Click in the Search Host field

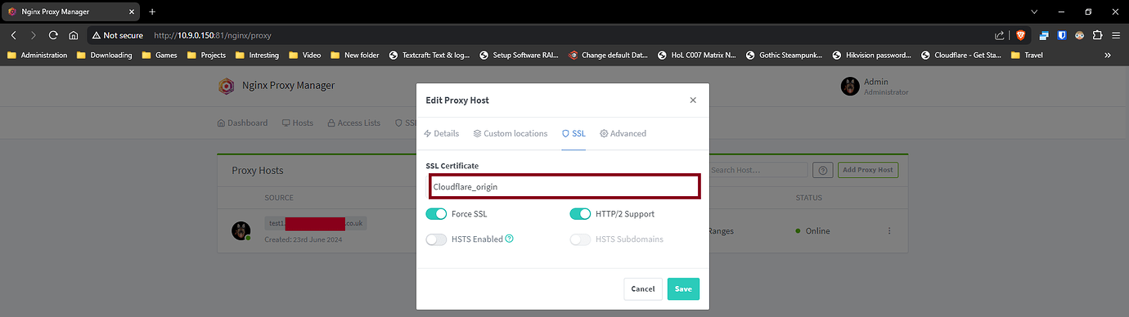[x=758, y=170]
